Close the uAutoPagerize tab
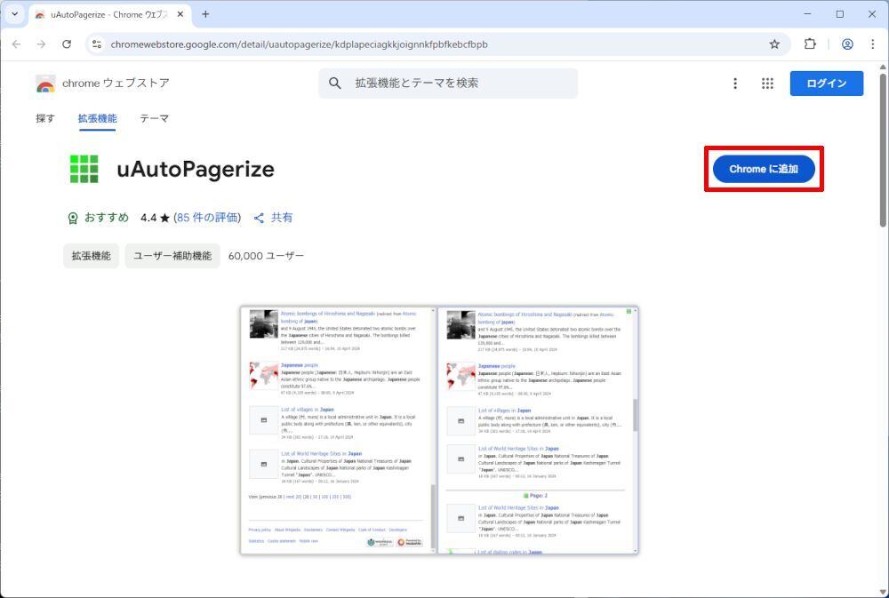Screen dimensions: 889x598 [x=180, y=14]
